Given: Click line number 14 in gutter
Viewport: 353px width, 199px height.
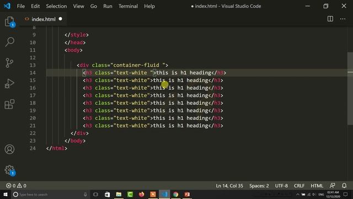Looking at the screenshot, I should tap(33, 72).
